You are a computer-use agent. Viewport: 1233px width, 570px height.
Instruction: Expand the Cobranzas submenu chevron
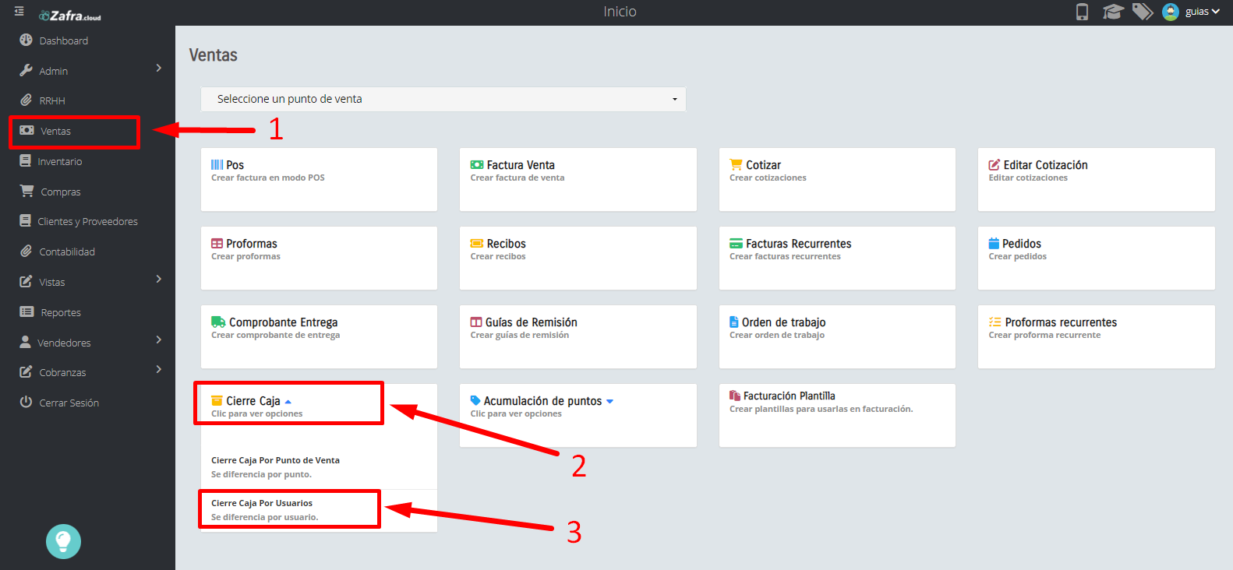(159, 369)
